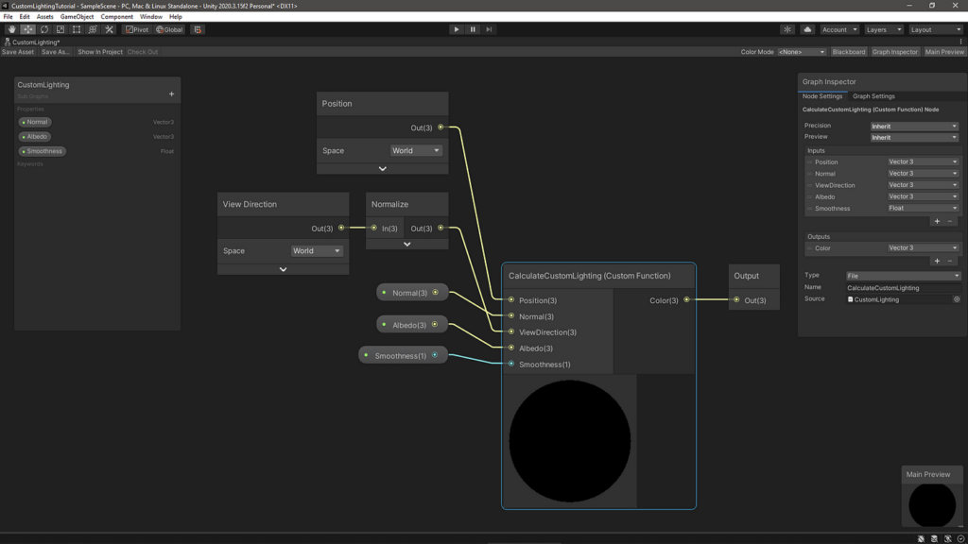The height and width of the screenshot is (544, 968).
Task: Click plus icon to add Inputs slot
Action: click(x=937, y=221)
